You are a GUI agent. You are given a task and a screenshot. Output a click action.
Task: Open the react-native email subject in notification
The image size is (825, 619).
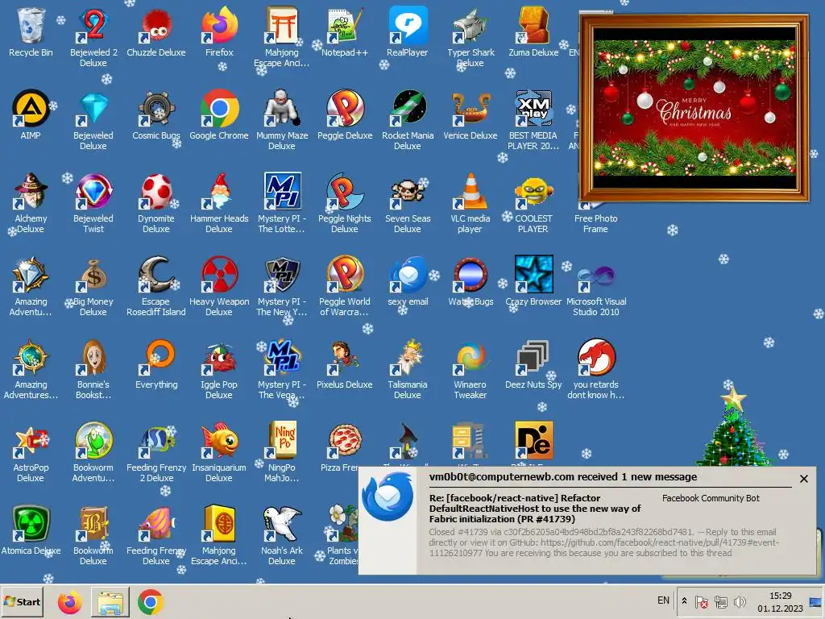(x=535, y=509)
